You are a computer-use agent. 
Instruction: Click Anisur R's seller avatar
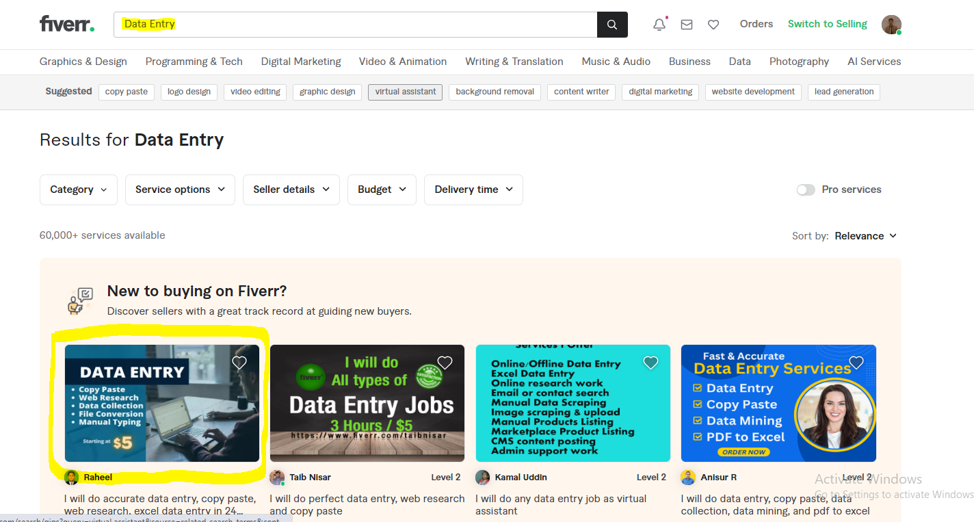click(688, 477)
